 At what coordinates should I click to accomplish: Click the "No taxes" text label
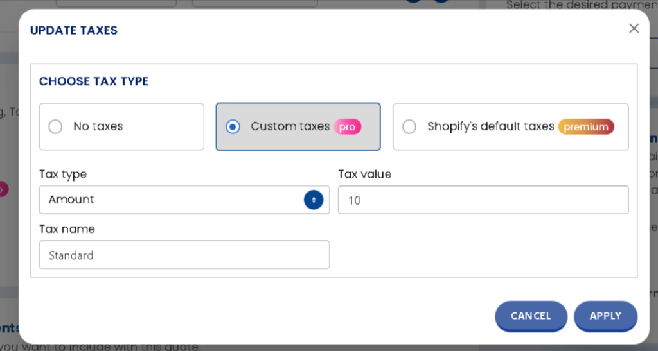98,126
